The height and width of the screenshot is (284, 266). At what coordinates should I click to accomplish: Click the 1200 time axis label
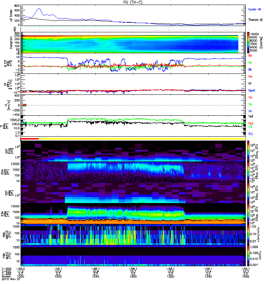[21, 277]
